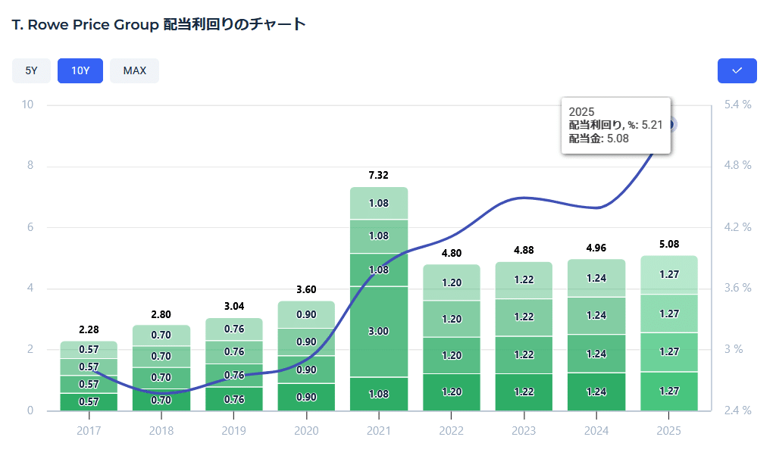Click the 2025 x-axis year label

[669, 430]
